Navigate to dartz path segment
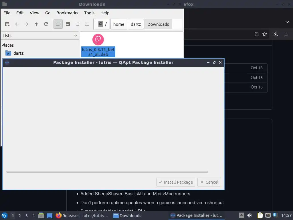 pyautogui.click(x=136, y=24)
